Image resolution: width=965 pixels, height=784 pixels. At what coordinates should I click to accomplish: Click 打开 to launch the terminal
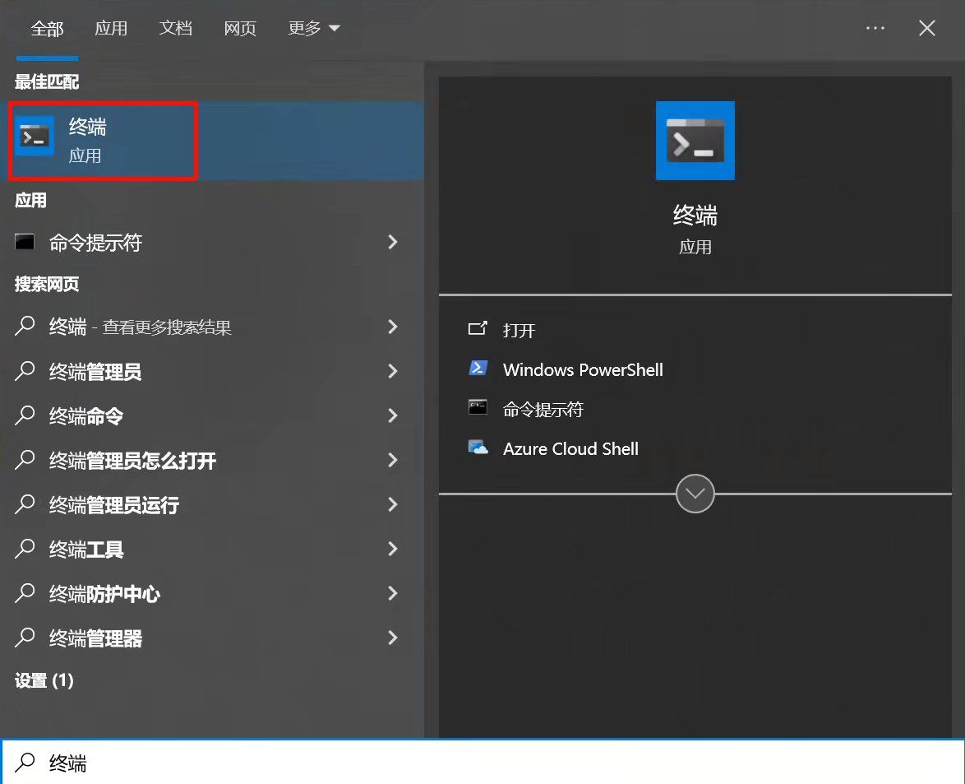pos(518,329)
